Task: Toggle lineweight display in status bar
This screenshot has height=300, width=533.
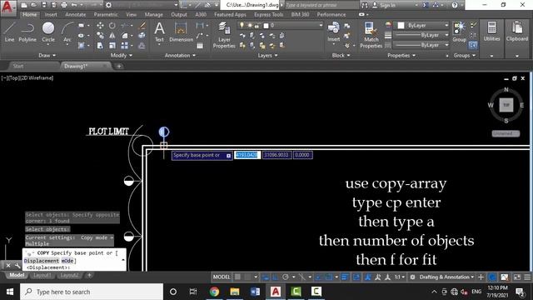Action: click(345, 277)
